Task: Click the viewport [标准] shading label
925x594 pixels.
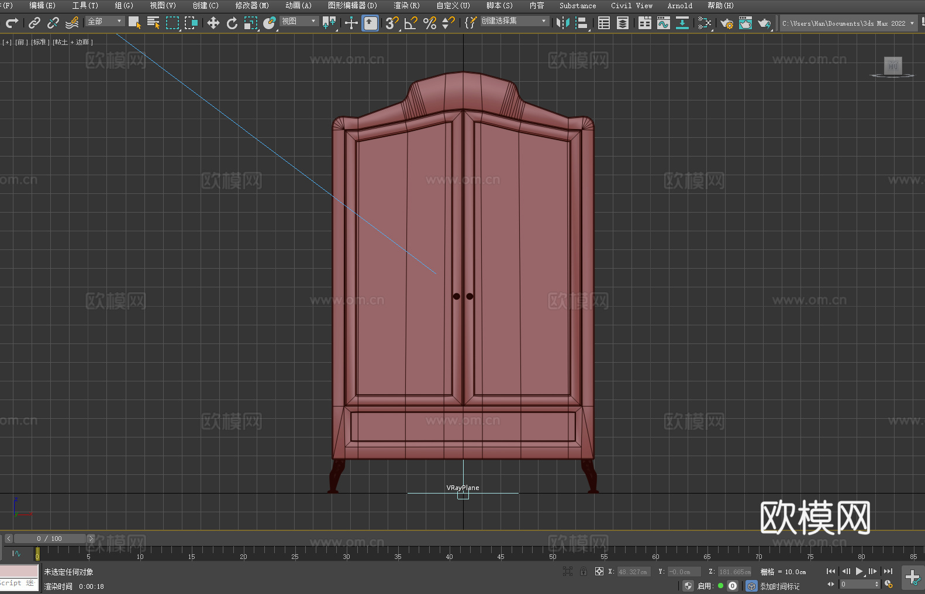Action: [40, 42]
